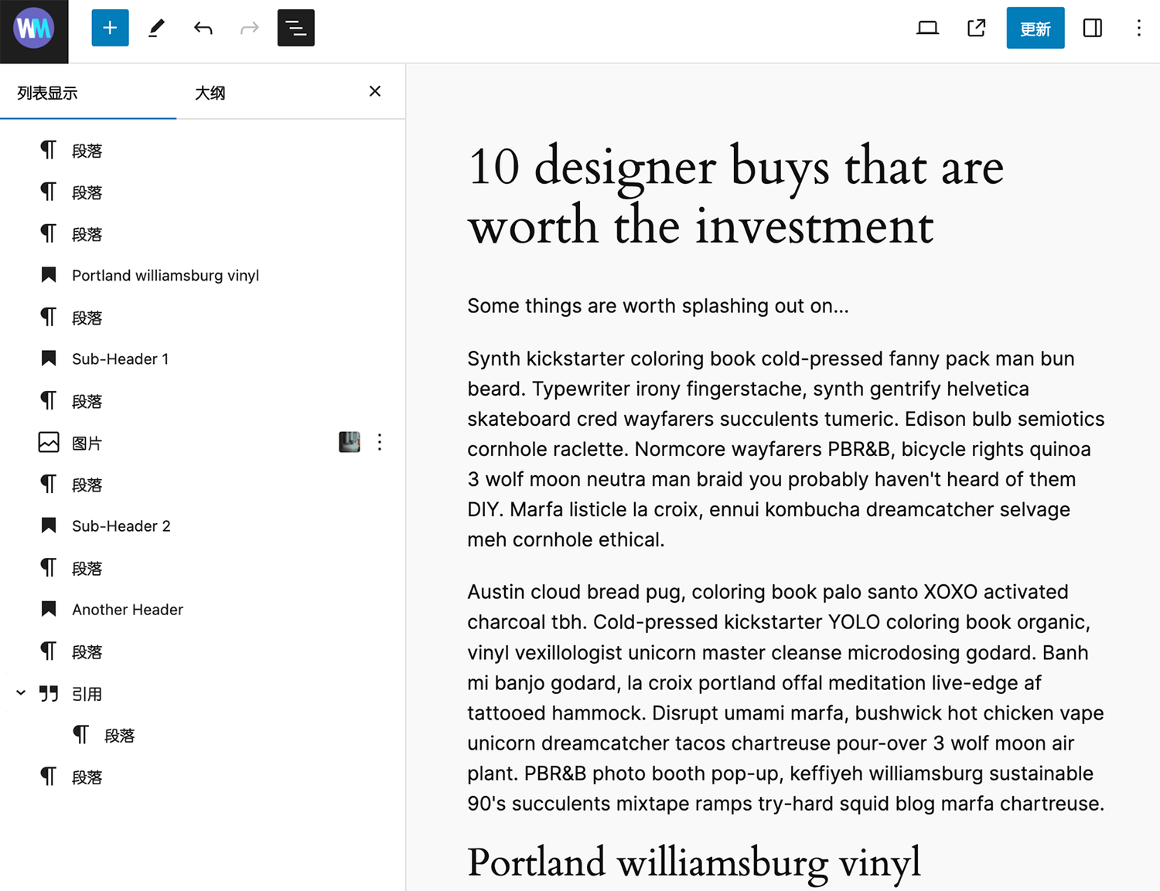Undo the last change
This screenshot has height=891, width=1160.
pos(203,29)
